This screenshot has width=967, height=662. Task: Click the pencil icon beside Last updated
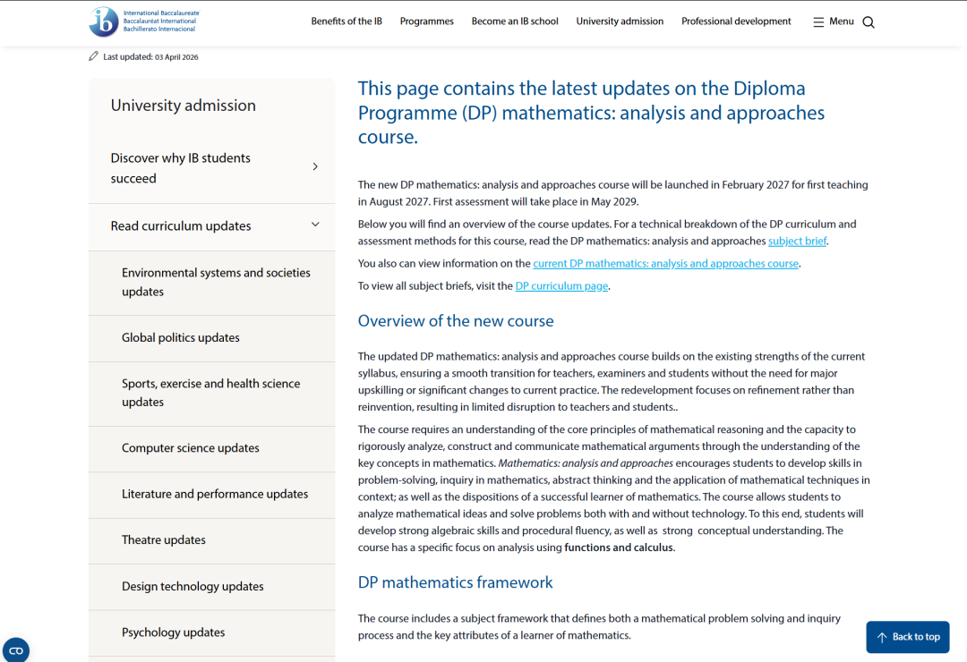pyautogui.click(x=93, y=56)
